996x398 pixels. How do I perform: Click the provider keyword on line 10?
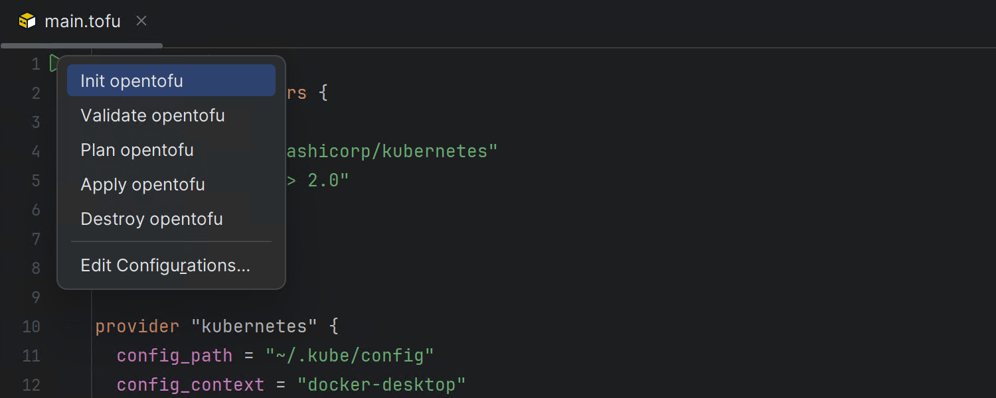137,326
